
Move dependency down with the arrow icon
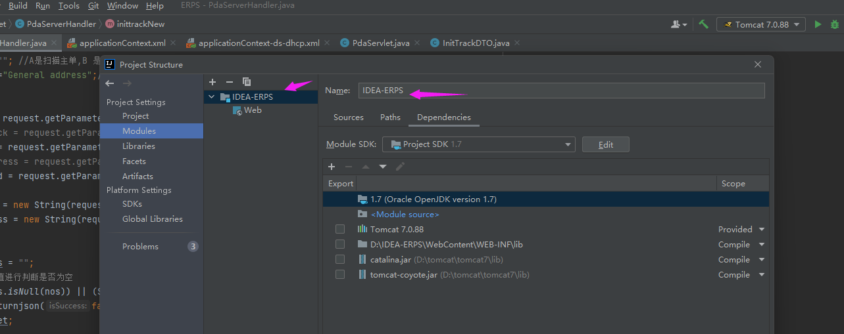[383, 167]
